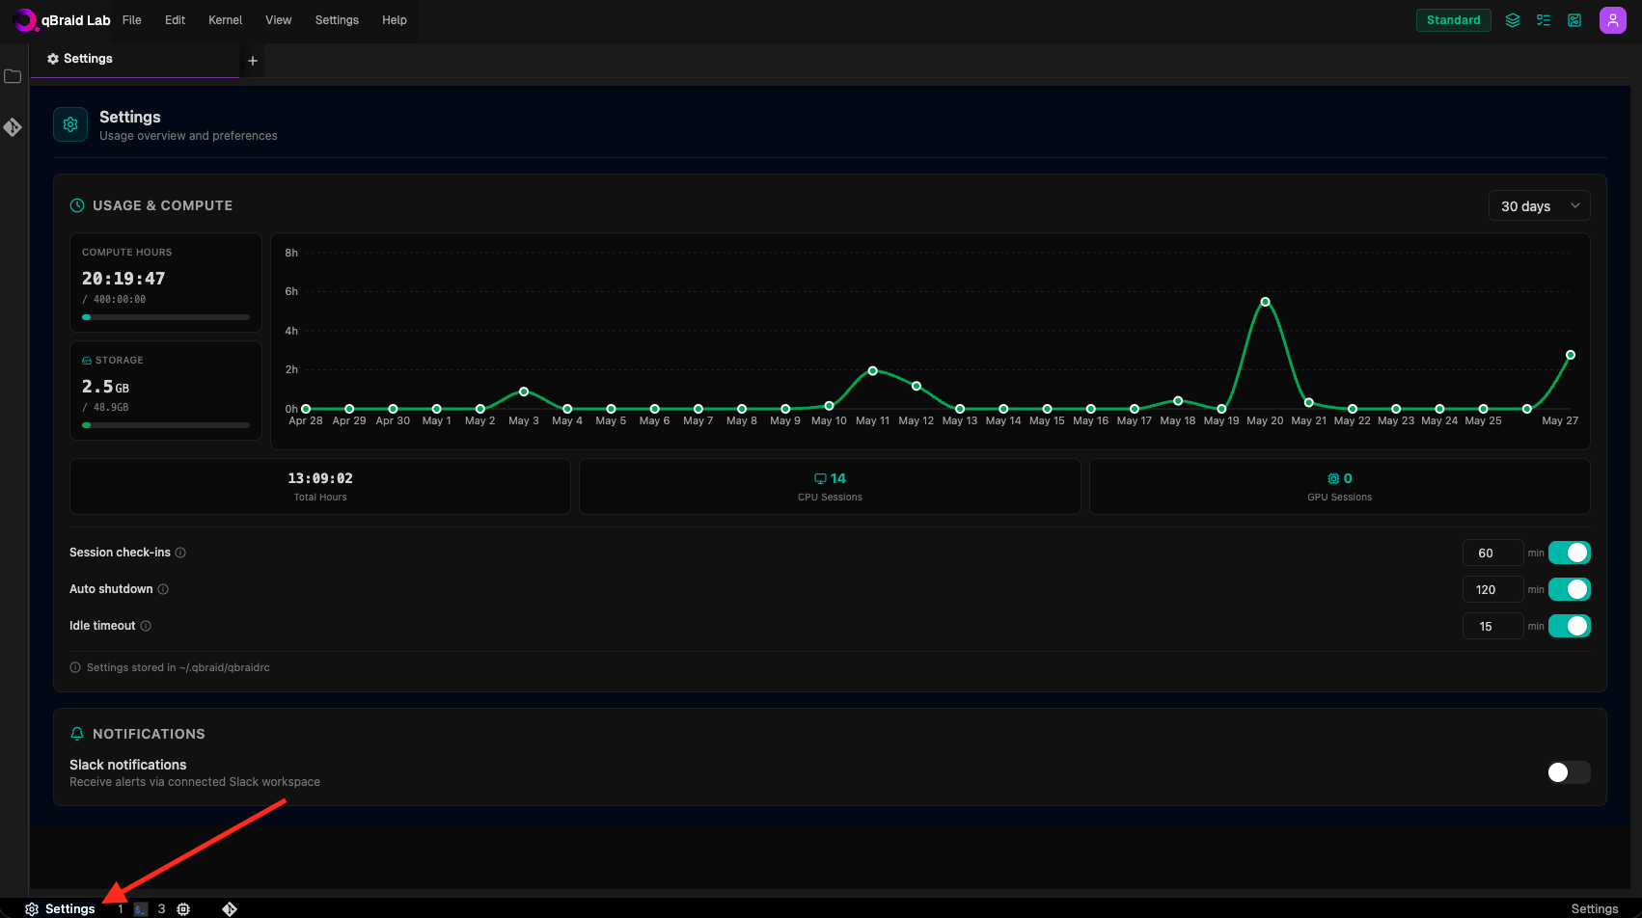Click the GPU Sessions count card
Viewport: 1642px width, 918px height.
1340,487
